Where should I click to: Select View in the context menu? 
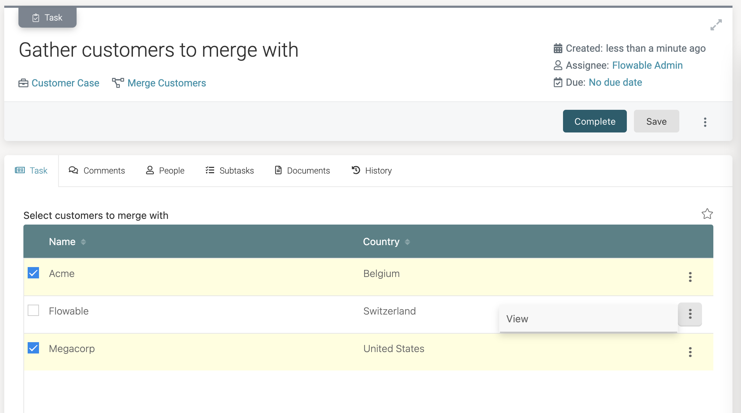(x=517, y=318)
